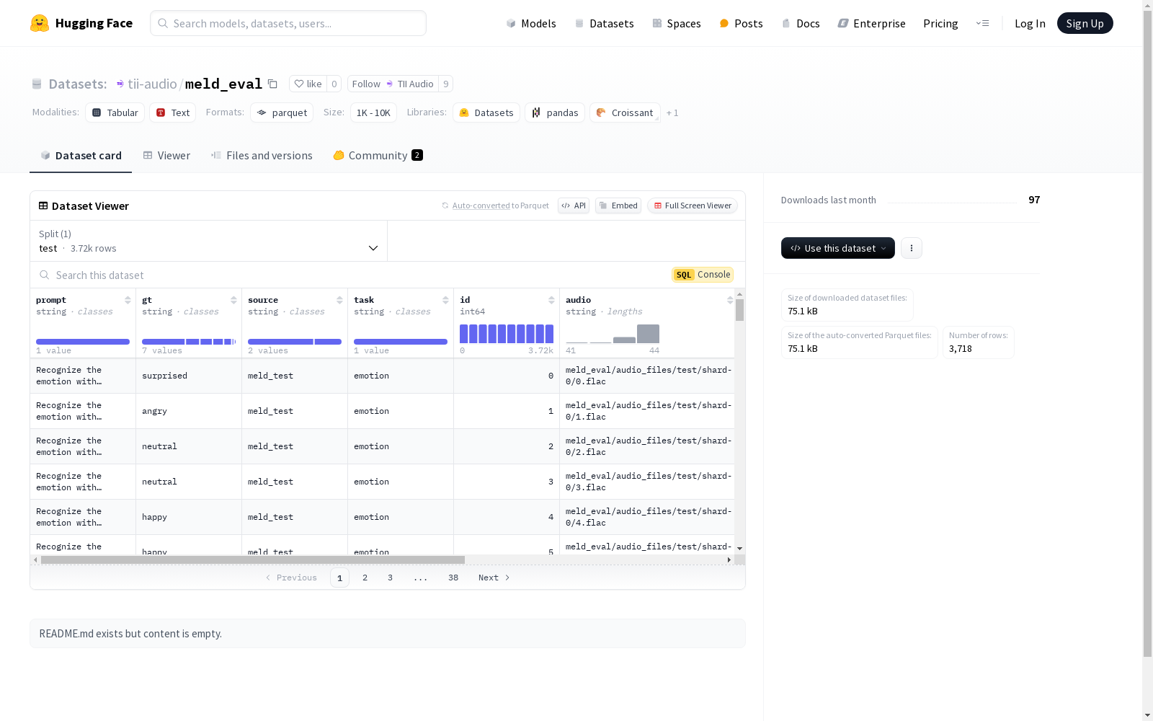Click the audio path ending in 0/2.flac
The image size is (1153, 721).
coord(649,446)
